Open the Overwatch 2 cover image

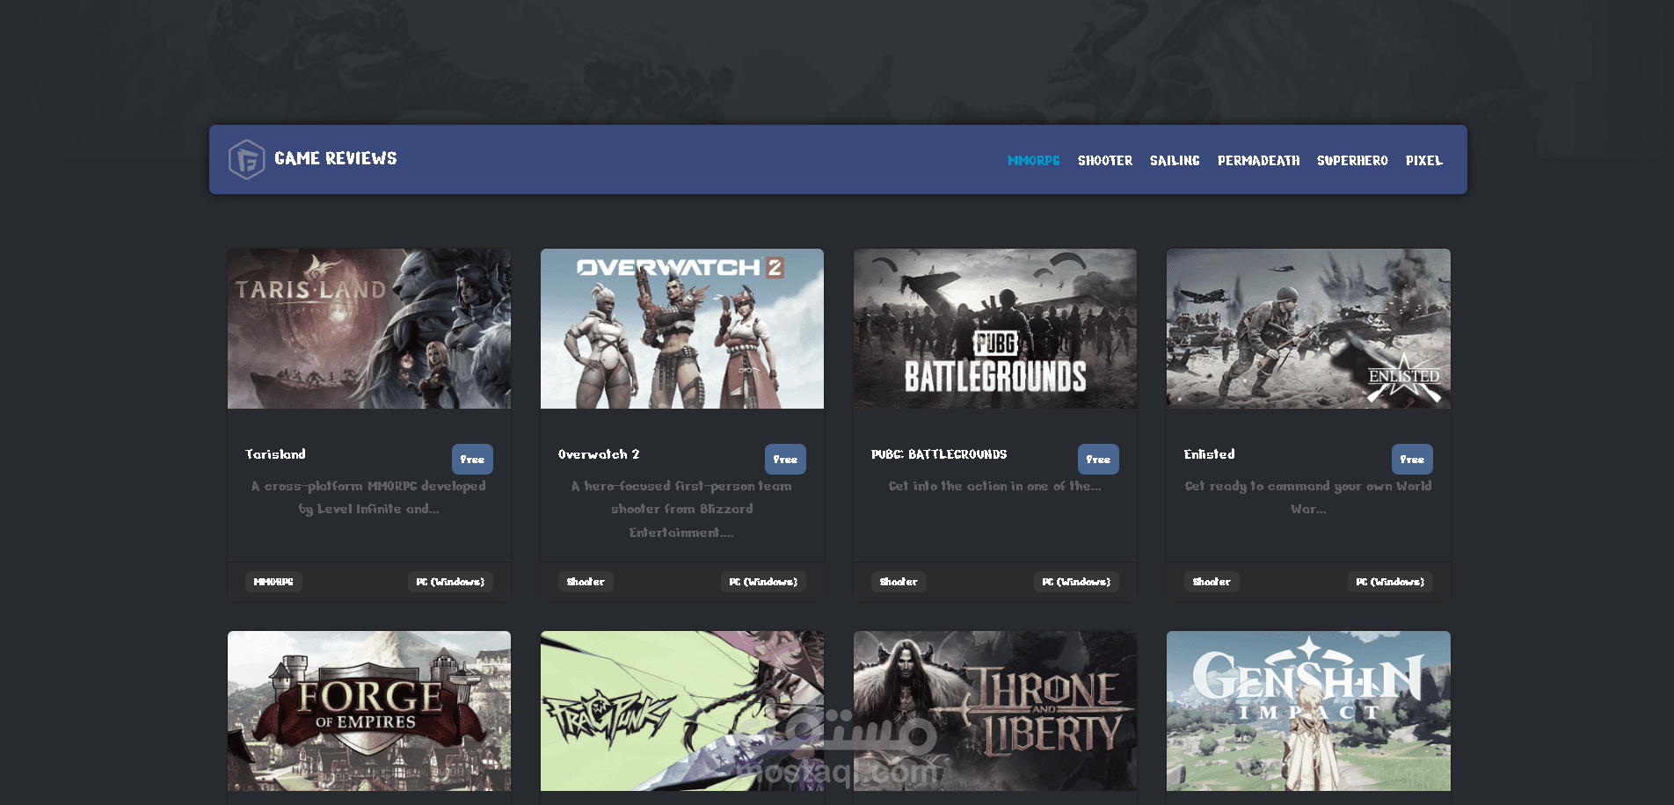(x=682, y=329)
